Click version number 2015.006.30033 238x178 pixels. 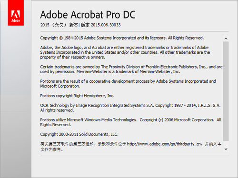click(106, 25)
